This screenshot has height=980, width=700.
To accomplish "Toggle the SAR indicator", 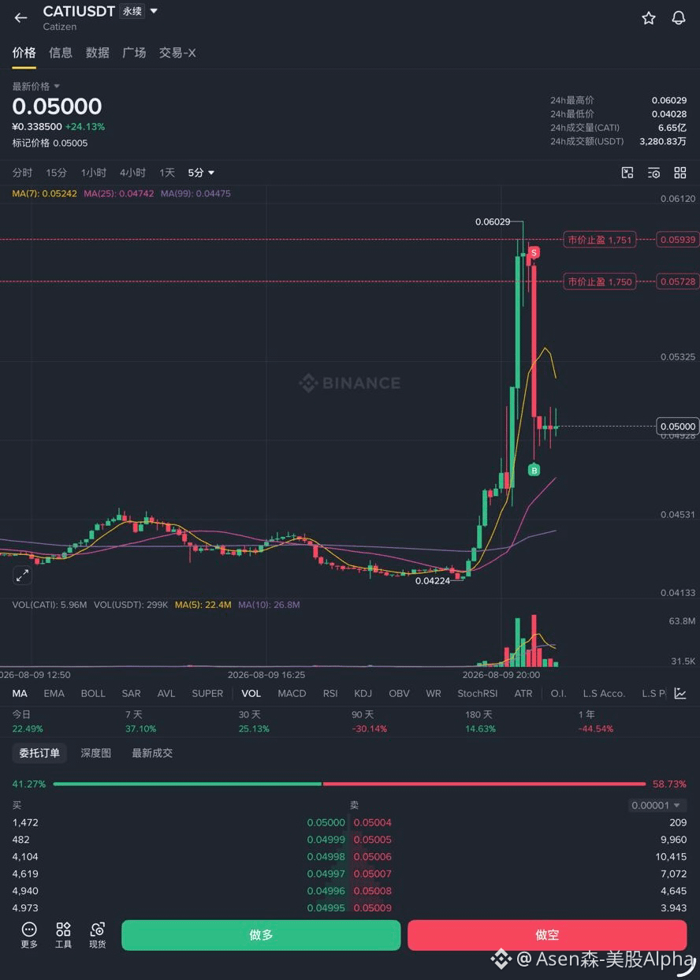I will pos(131,694).
